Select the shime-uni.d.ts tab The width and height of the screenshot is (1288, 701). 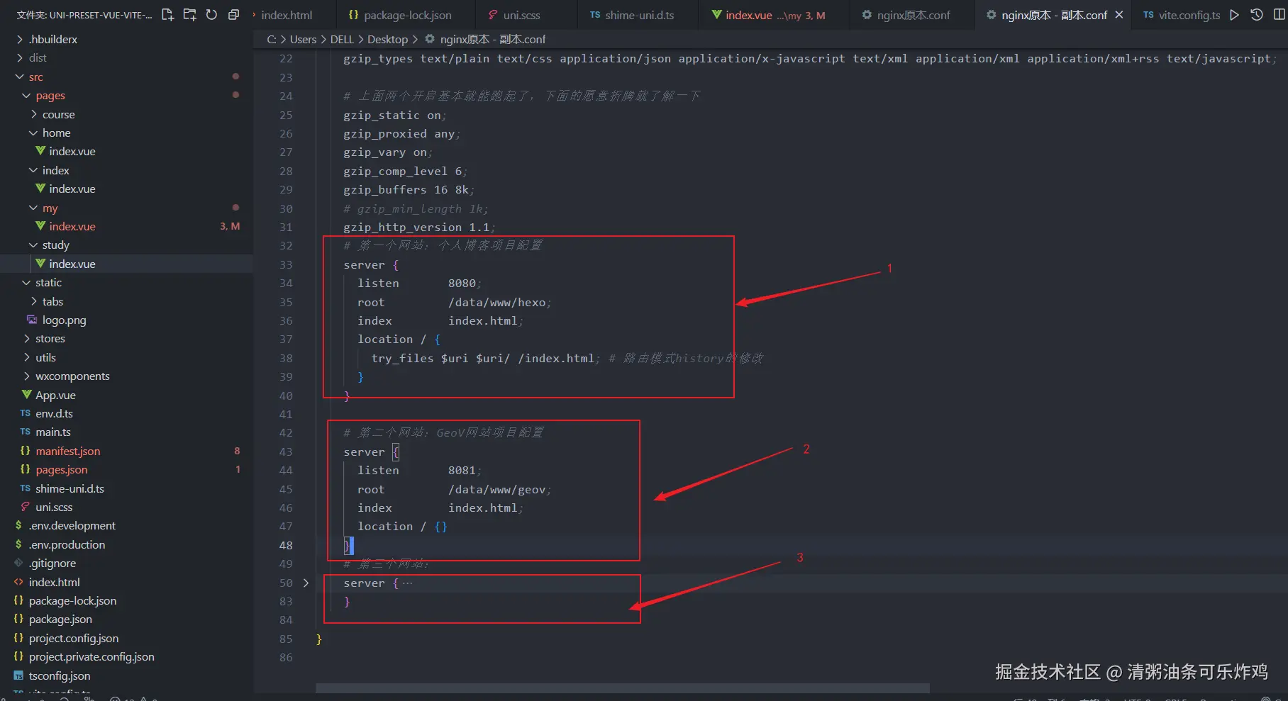point(633,15)
